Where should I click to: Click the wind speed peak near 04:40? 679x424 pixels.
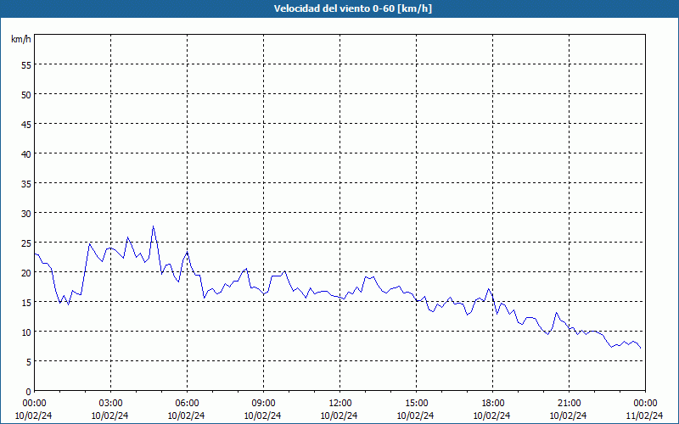click(153, 226)
